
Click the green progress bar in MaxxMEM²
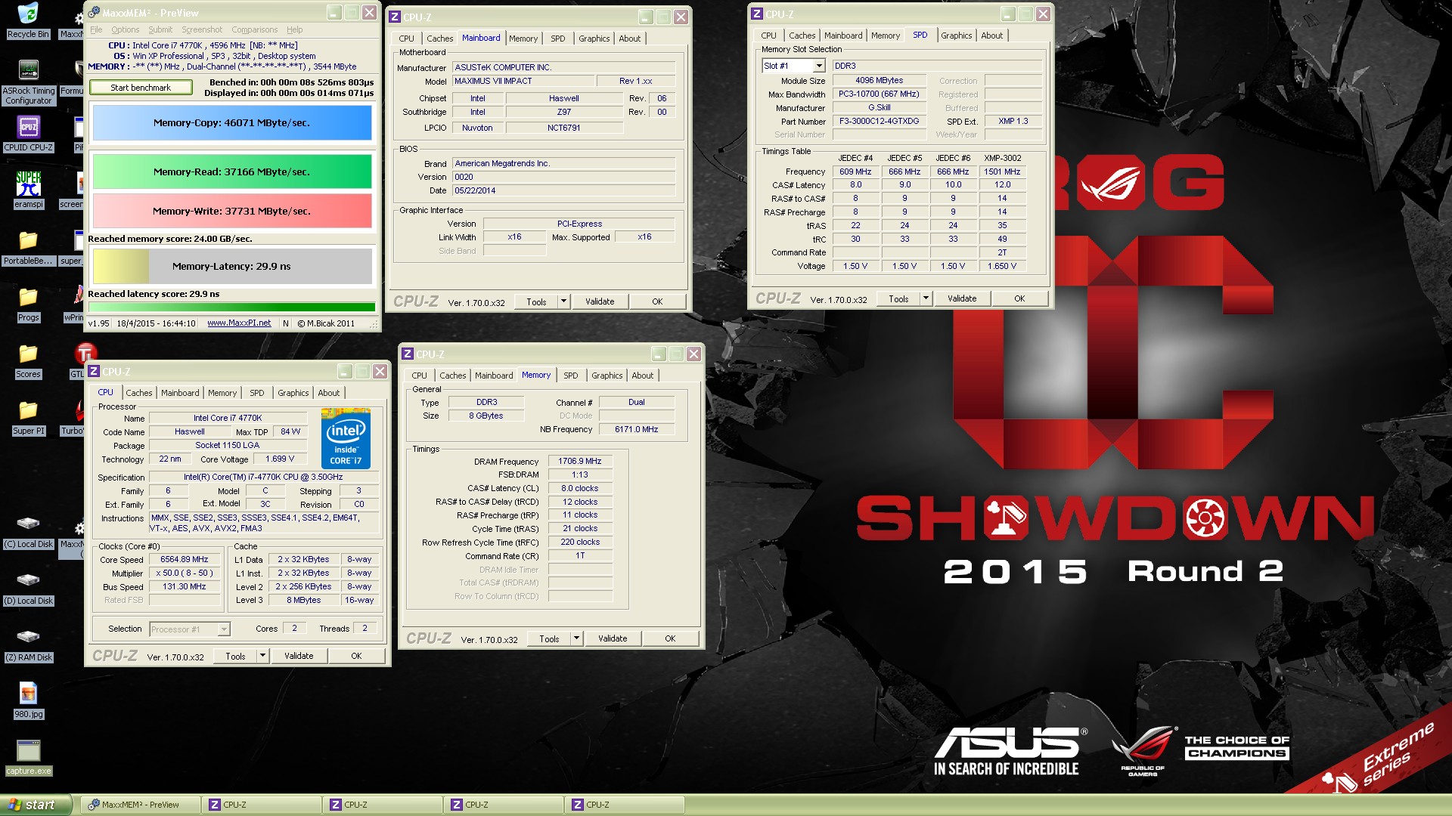click(x=232, y=307)
